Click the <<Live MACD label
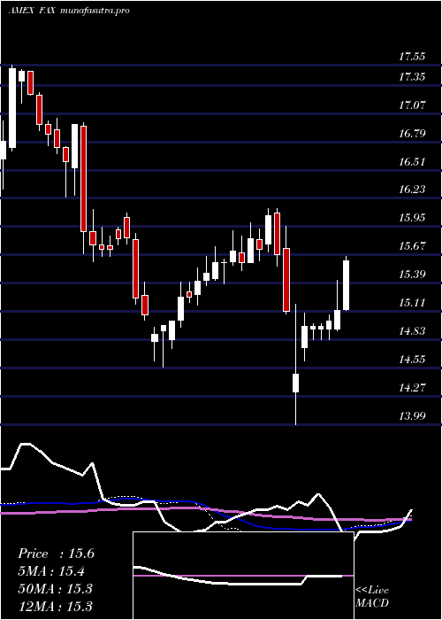Screen dimensions: 442x620 tap(372, 597)
